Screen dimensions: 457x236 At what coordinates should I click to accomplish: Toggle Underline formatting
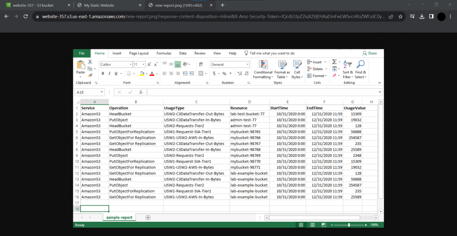[116, 73]
